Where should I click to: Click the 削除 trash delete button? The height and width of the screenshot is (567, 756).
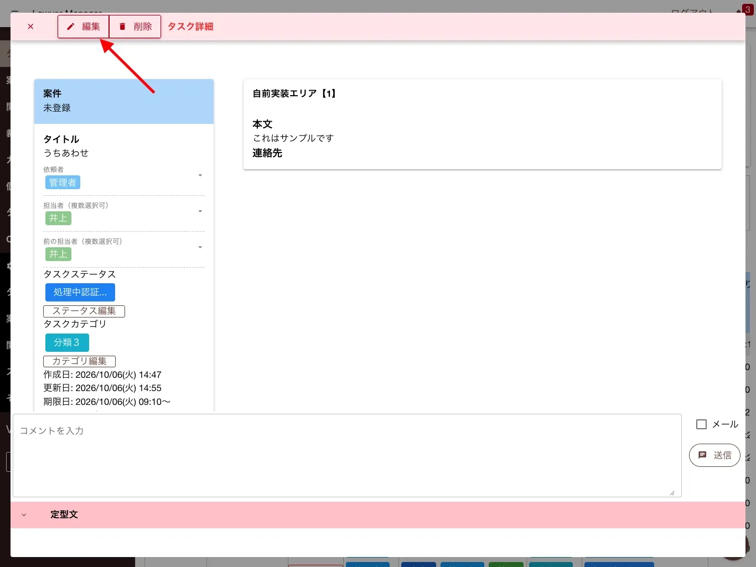pos(135,27)
